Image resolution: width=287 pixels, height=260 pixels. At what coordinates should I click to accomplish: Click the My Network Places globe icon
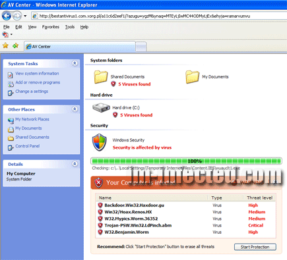click(11, 120)
